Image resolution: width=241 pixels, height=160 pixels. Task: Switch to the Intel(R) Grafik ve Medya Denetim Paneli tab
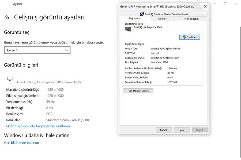164,14
